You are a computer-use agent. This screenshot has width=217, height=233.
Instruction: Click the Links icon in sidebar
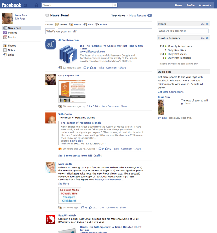pyautogui.click(x=5, y=55)
